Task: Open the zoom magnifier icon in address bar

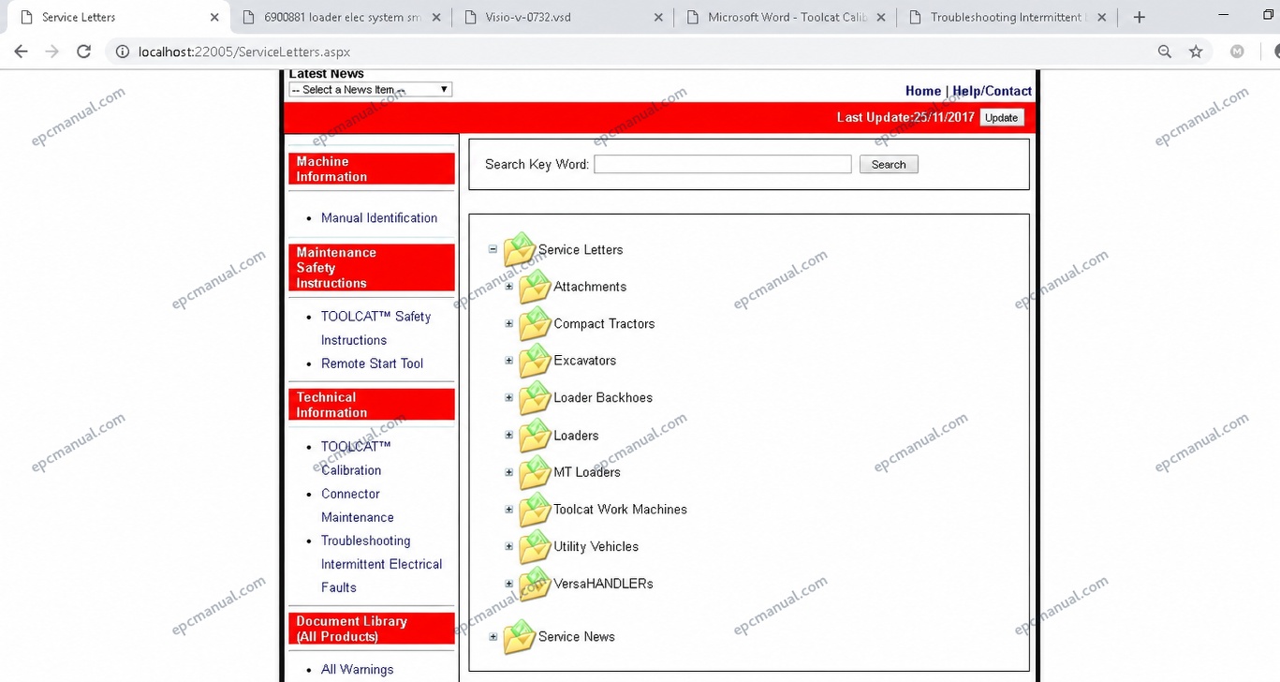Action: pyautogui.click(x=1165, y=52)
